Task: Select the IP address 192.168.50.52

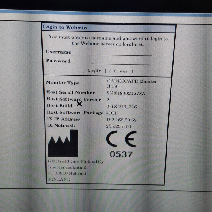Action: (121, 120)
